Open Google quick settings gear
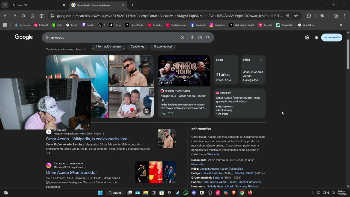Viewport: 350px width, 197px height. (307, 37)
